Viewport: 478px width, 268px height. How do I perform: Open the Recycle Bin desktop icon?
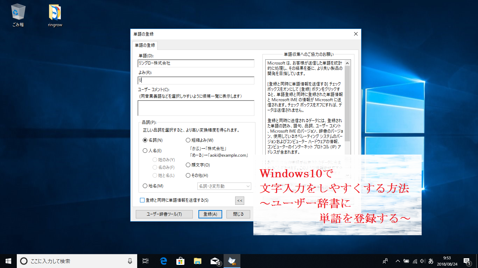[x=17, y=15]
